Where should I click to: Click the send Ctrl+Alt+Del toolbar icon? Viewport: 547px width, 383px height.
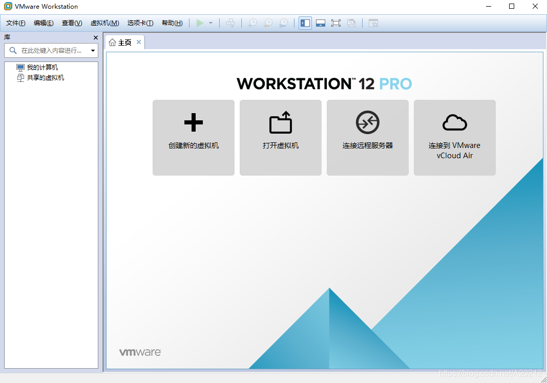tap(230, 24)
